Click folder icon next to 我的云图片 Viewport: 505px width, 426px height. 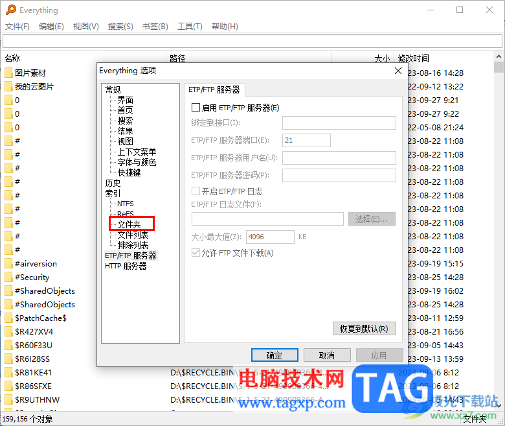click(x=8, y=86)
